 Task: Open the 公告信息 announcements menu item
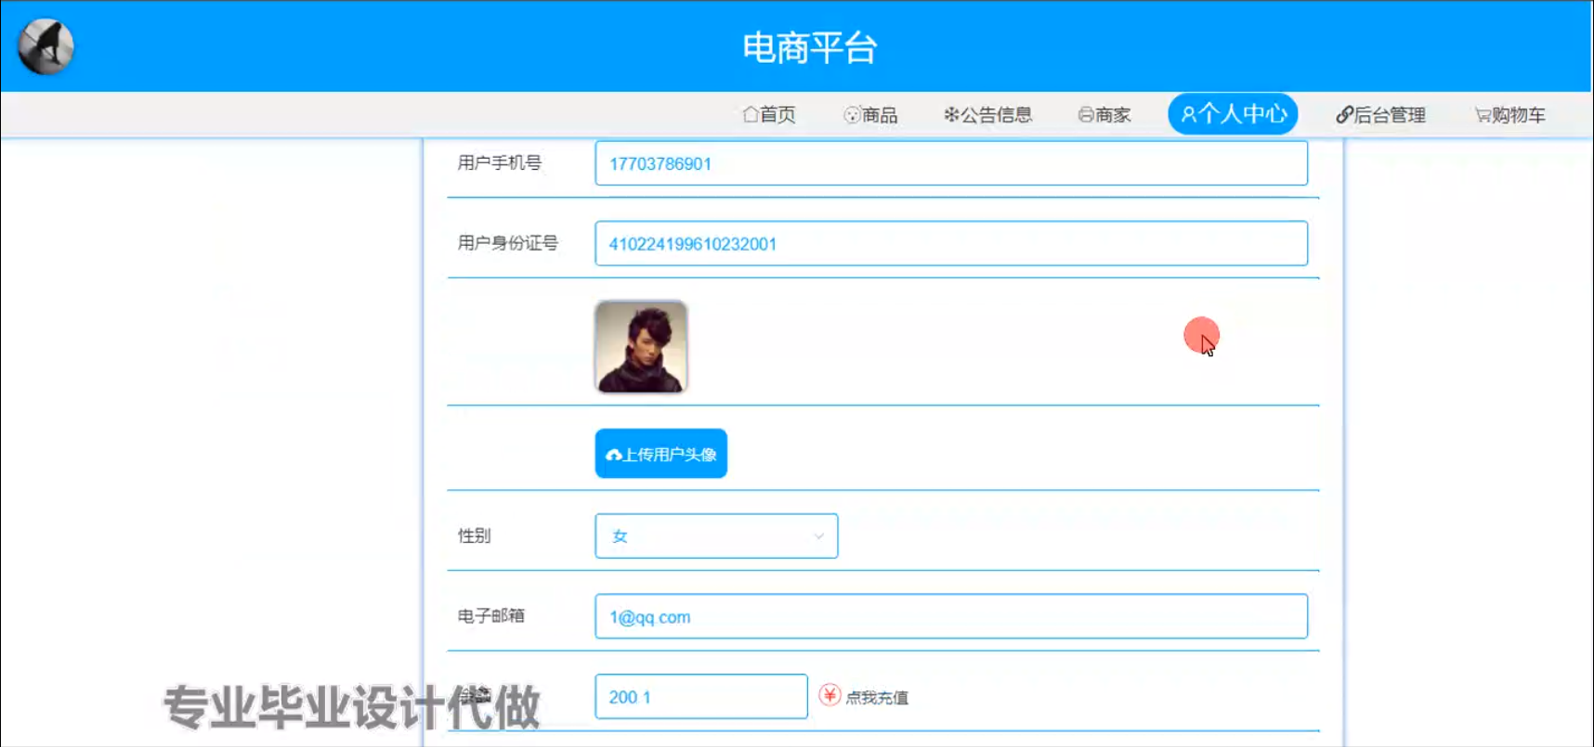coord(987,114)
